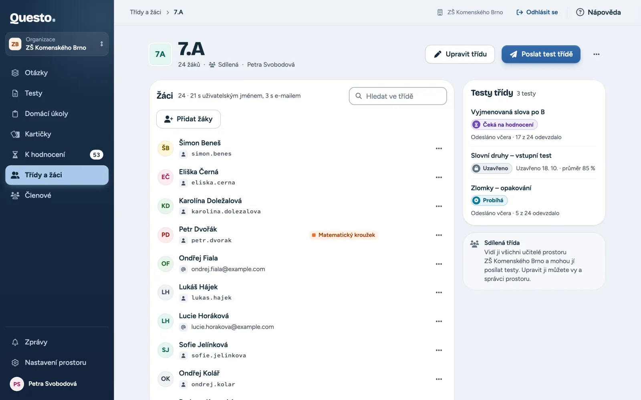Click the PD avatar of Petr Dvořák
641x400 pixels.
pyautogui.click(x=165, y=235)
